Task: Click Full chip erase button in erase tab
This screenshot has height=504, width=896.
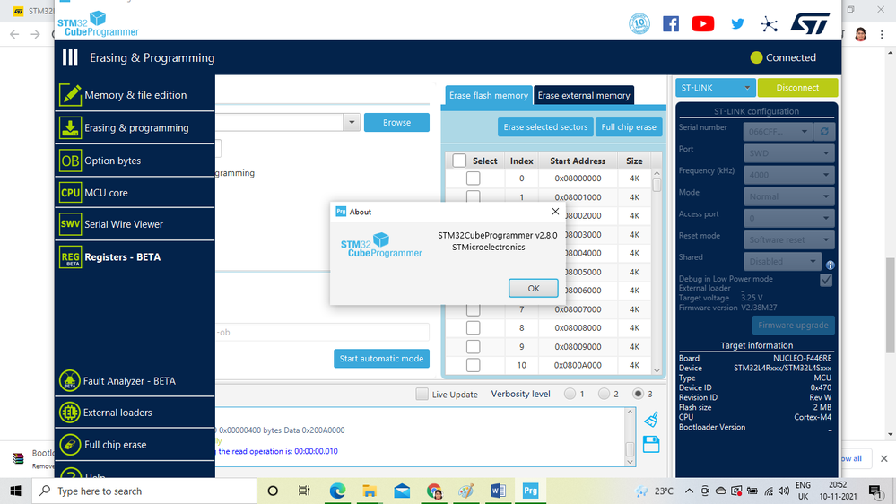Action: (629, 126)
